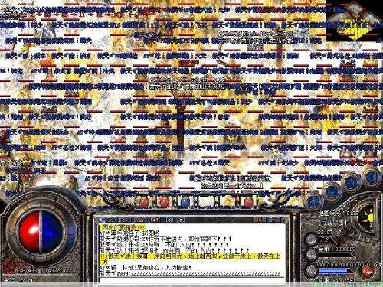The image size is (383, 287).
Task: Use the blue mana potion belt slot
Action: click(x=185, y=203)
